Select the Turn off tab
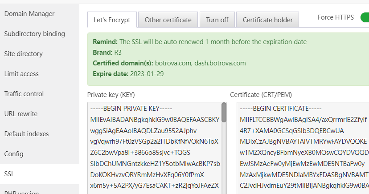369x194 pixels. [217, 20]
